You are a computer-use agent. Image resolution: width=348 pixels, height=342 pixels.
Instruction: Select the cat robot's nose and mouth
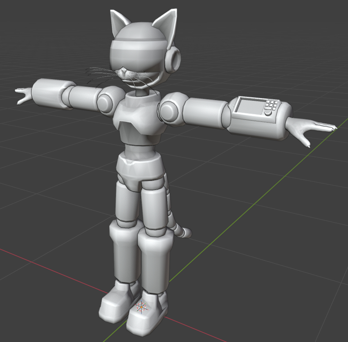click(x=122, y=73)
